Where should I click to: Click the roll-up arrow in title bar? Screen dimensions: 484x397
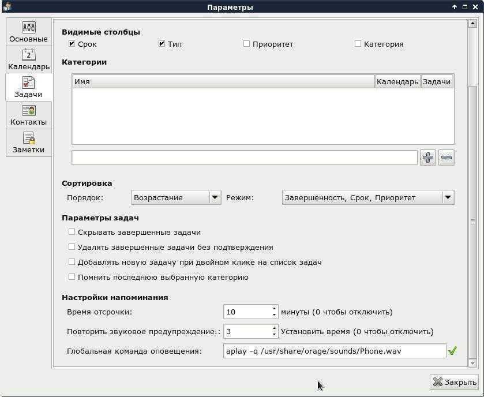[455, 7]
